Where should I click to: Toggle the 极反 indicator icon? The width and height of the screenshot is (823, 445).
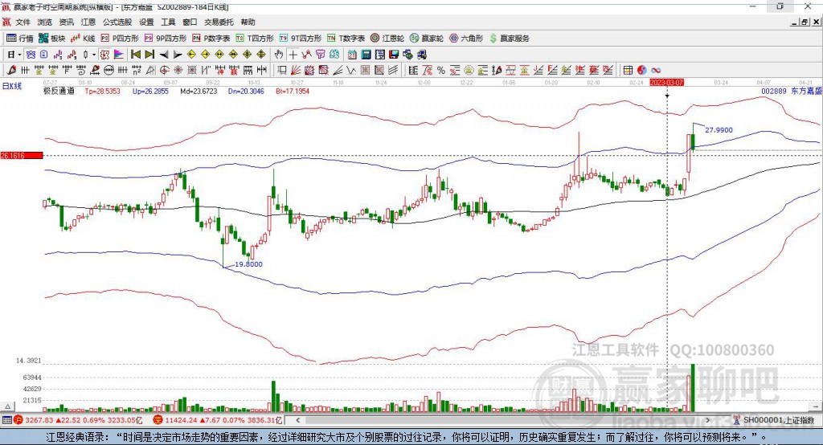point(104,55)
